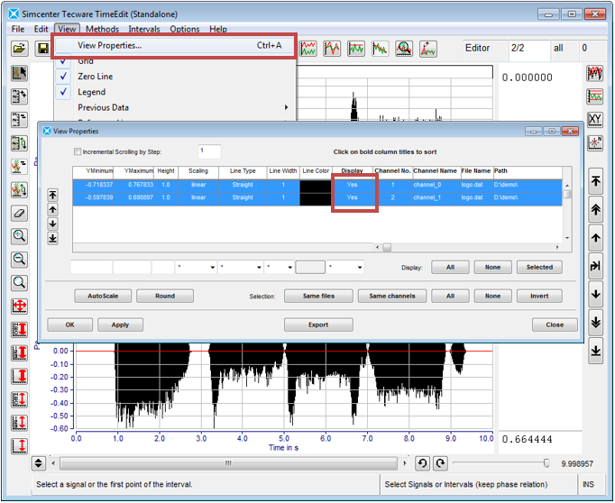The height and width of the screenshot is (503, 615).
Task: Click the redo arrow beside bottom scrollbar
Action: click(x=440, y=463)
